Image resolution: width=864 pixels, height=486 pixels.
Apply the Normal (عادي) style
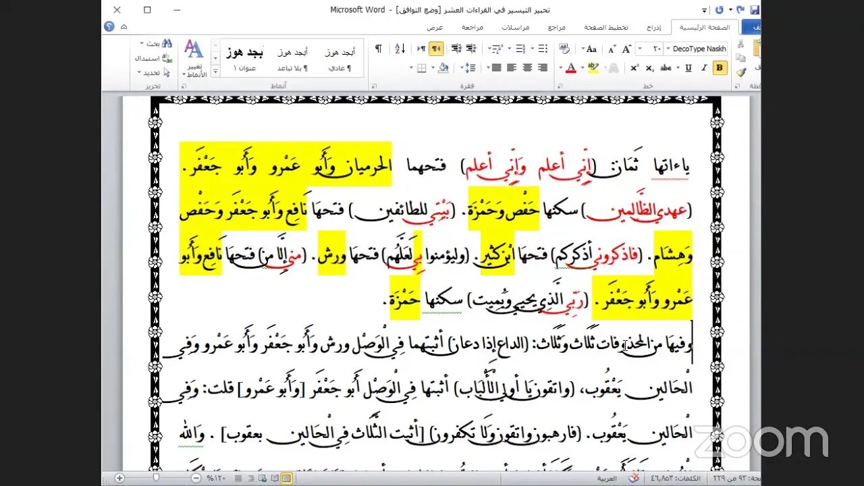click(x=340, y=58)
